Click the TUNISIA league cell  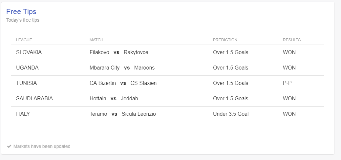click(27, 83)
